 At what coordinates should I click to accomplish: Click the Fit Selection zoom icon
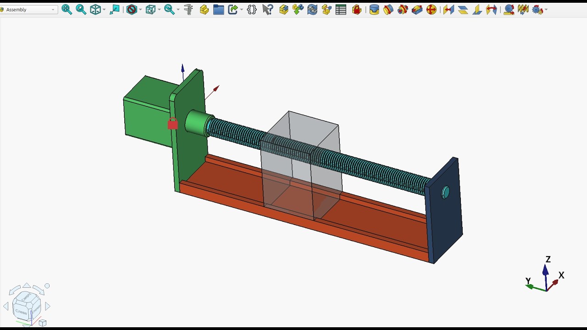click(x=81, y=10)
